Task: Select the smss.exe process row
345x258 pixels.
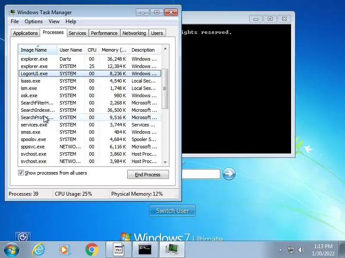Action: pyautogui.click(x=90, y=132)
